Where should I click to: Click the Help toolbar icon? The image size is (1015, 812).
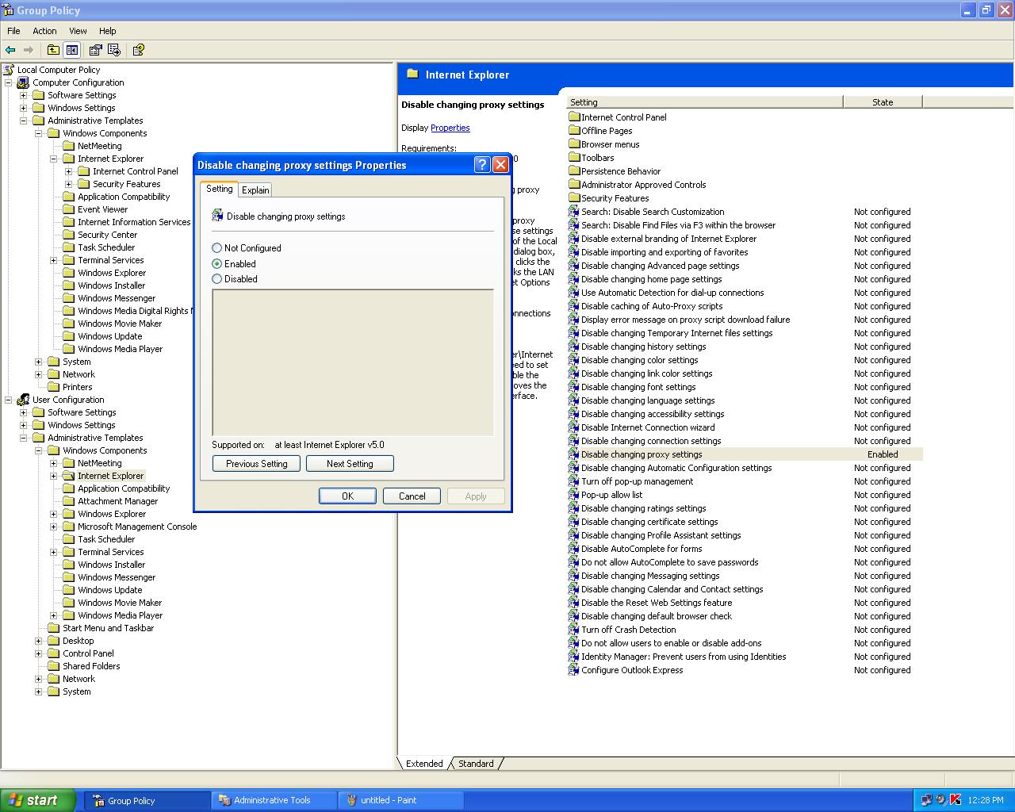138,50
